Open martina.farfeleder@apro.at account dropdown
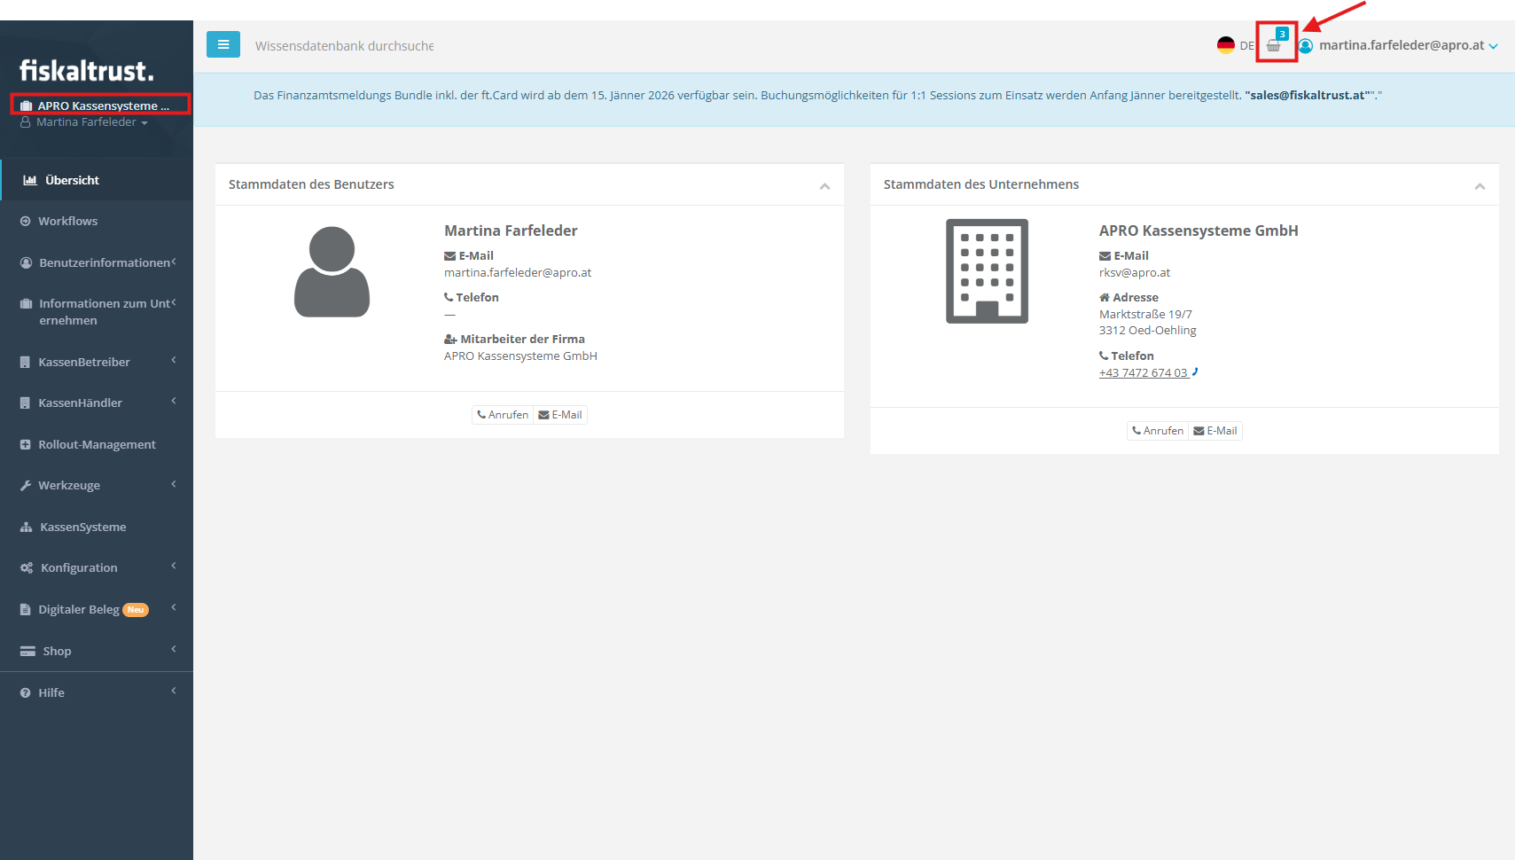1515x860 pixels. tap(1406, 45)
